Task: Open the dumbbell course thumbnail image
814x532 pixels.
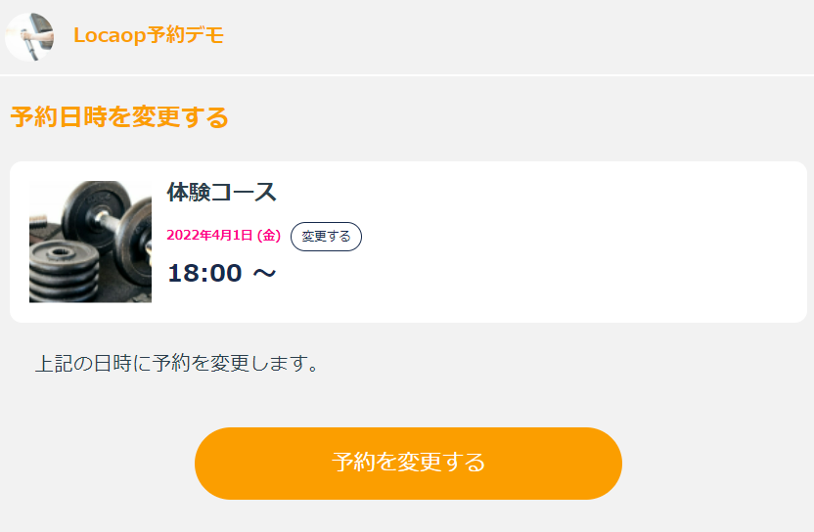Action: pyautogui.click(x=90, y=242)
